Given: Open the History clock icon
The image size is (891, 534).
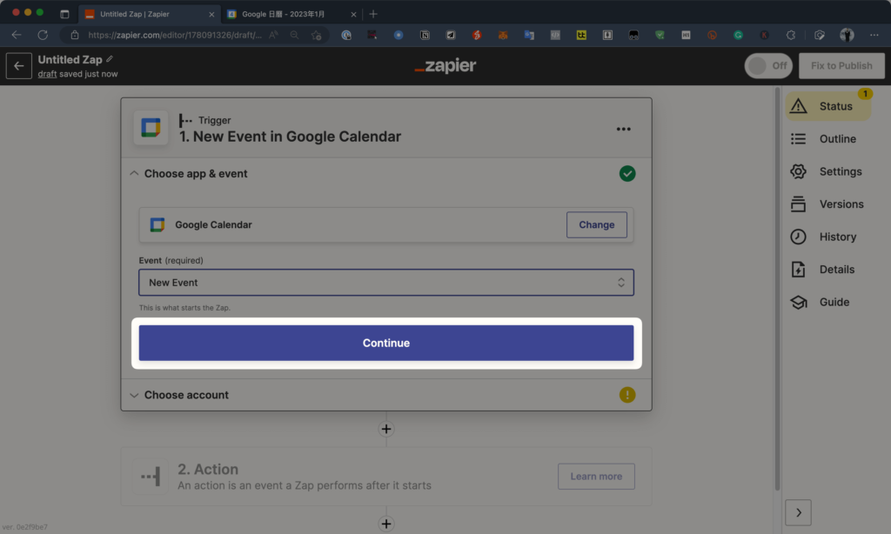Looking at the screenshot, I should (x=799, y=237).
